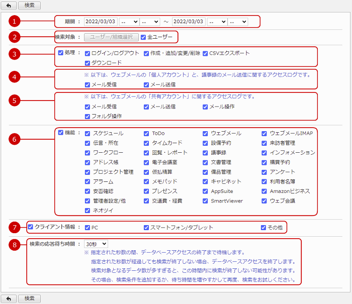Disable the Amazonビジネス checkbox
The image size is (352, 304).
pos(265,191)
